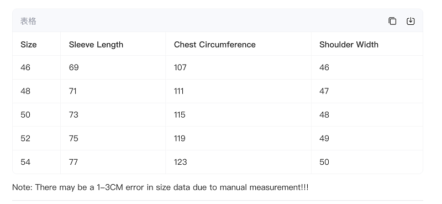Download the table using the download icon
Viewport: 442px width, 204px height.
pyautogui.click(x=411, y=21)
